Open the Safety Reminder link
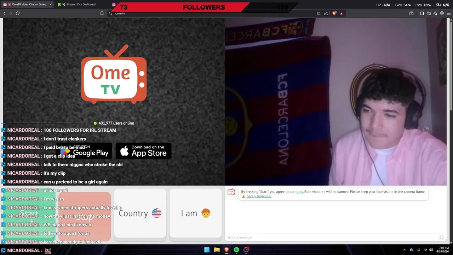The image size is (453, 255). coord(259,196)
